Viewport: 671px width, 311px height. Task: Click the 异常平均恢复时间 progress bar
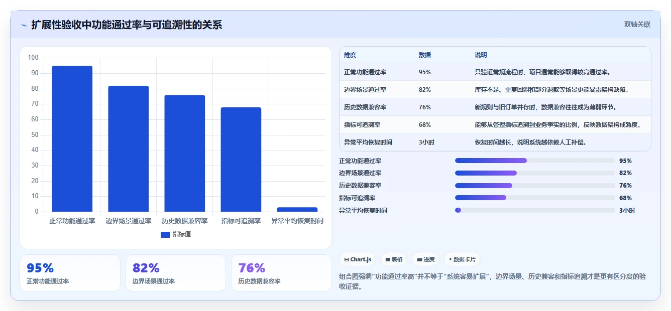535,210
